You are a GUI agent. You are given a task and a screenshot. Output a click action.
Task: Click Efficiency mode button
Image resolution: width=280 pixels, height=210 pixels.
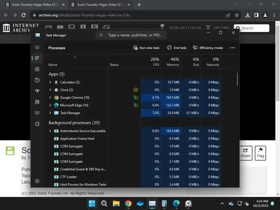(208, 48)
